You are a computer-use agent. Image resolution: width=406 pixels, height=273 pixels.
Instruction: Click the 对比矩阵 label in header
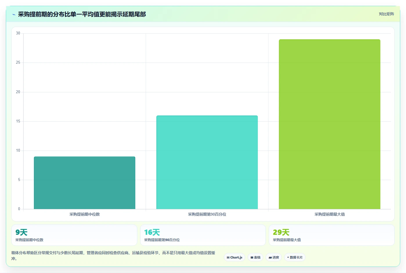coord(386,14)
